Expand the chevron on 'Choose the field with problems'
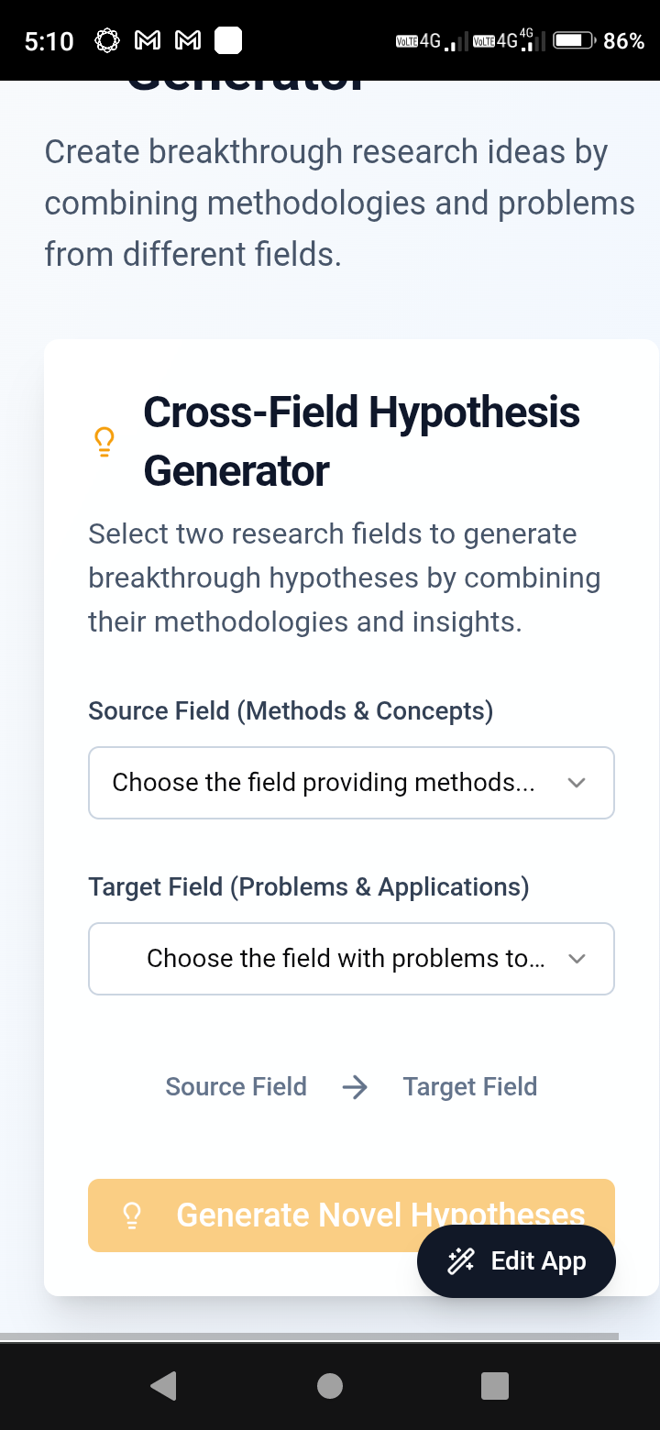The width and height of the screenshot is (660, 1430). tap(577, 959)
